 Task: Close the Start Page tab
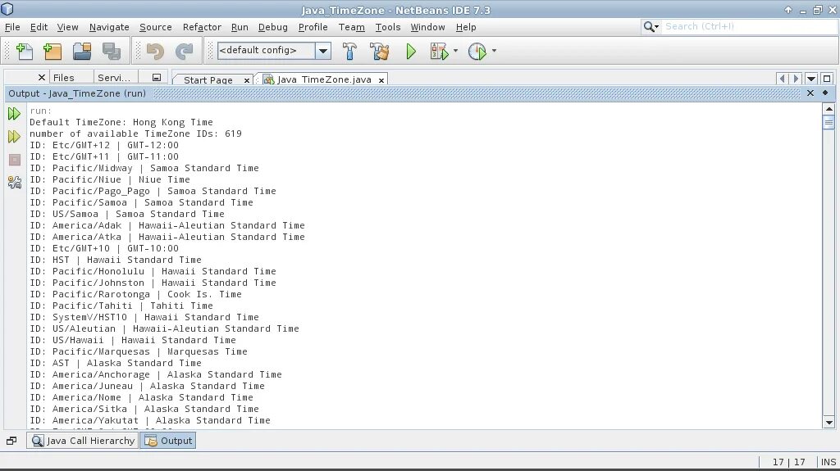246,80
